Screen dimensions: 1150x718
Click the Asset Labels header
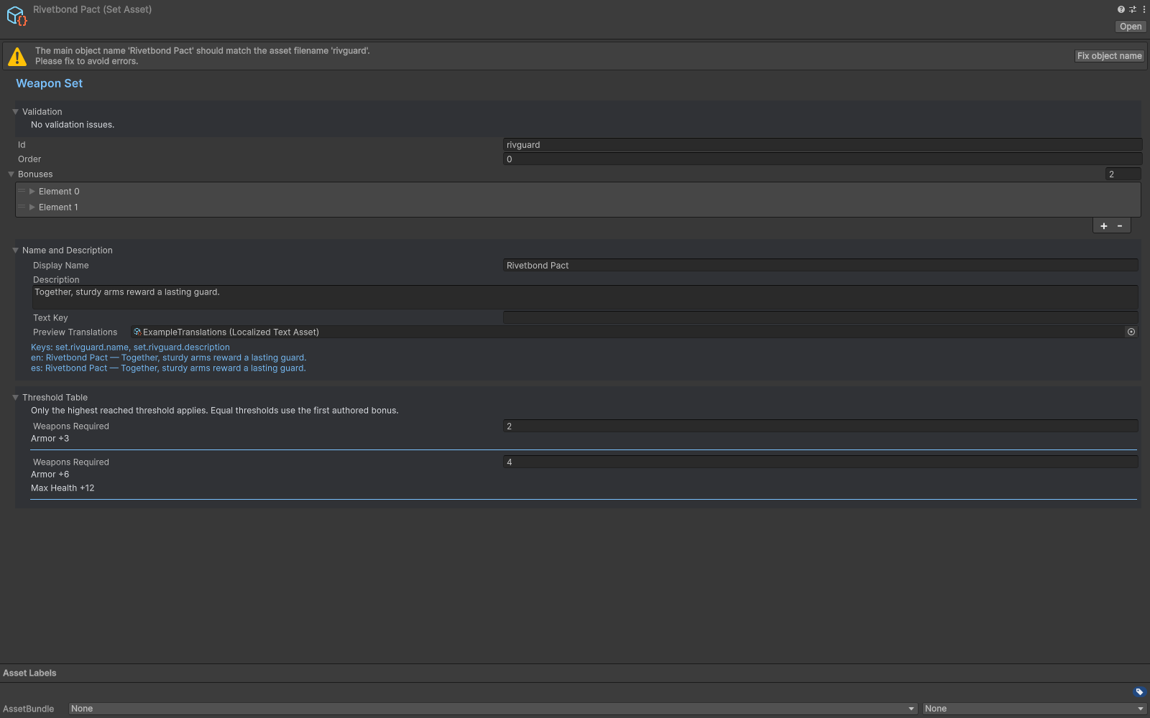coord(29,673)
